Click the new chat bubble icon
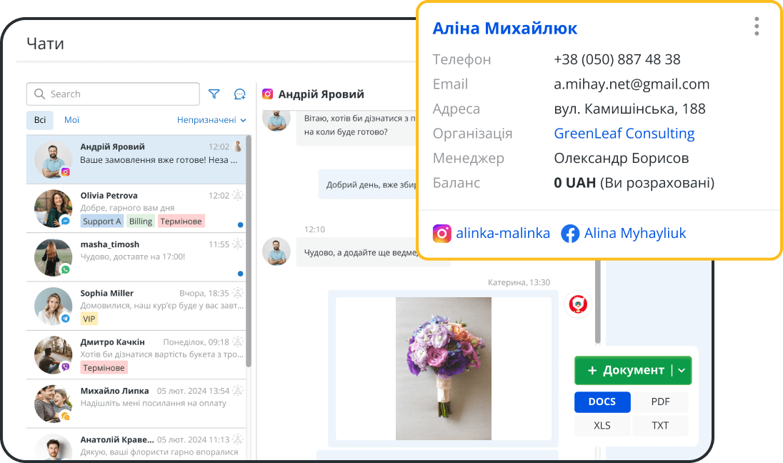This screenshot has width=783, height=463. 240,94
